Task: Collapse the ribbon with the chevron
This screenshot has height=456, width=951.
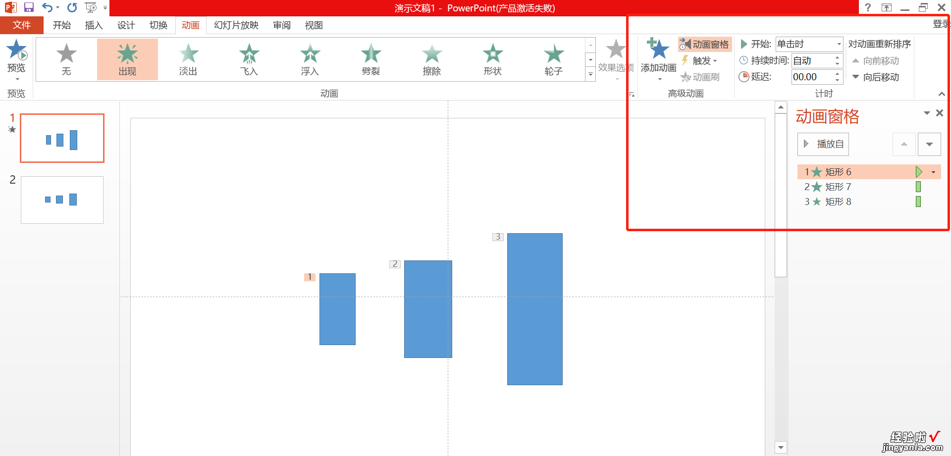Action: point(942,94)
